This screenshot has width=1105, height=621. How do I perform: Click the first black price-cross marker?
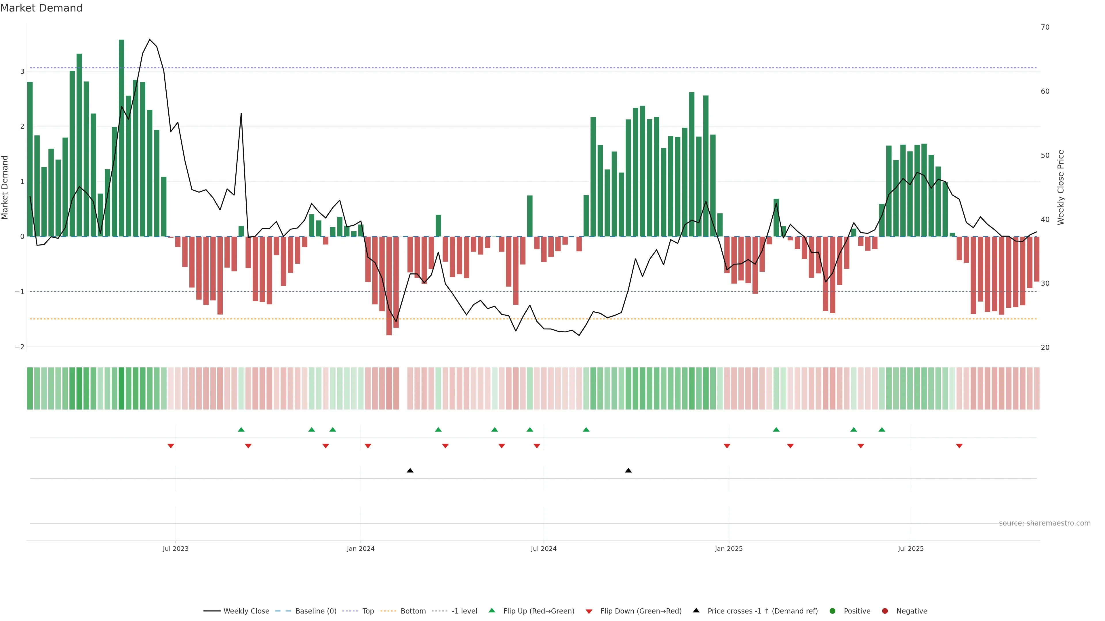pyautogui.click(x=410, y=471)
